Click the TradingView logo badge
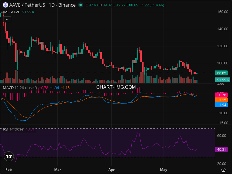Image resolution: width=232 pixels, height=174 pixels. pyautogui.click(x=9, y=156)
